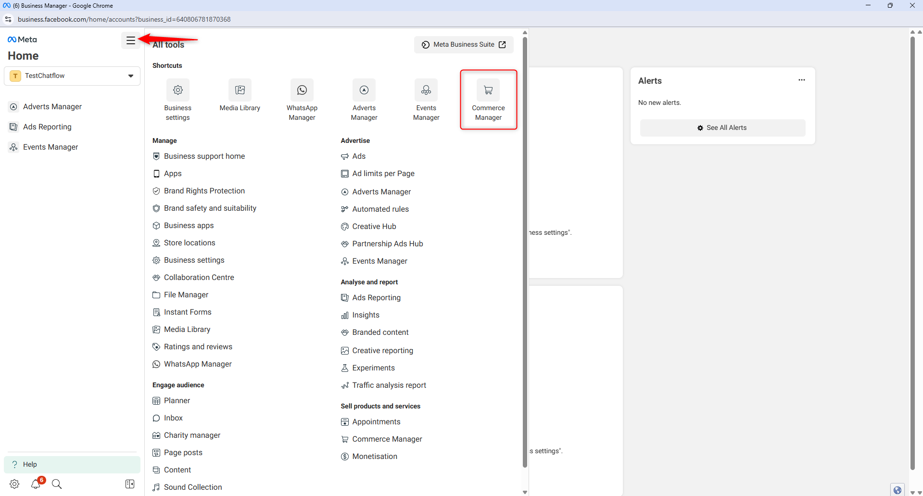Image resolution: width=923 pixels, height=496 pixels.
Task: Click See All Alerts button
Action: point(722,128)
